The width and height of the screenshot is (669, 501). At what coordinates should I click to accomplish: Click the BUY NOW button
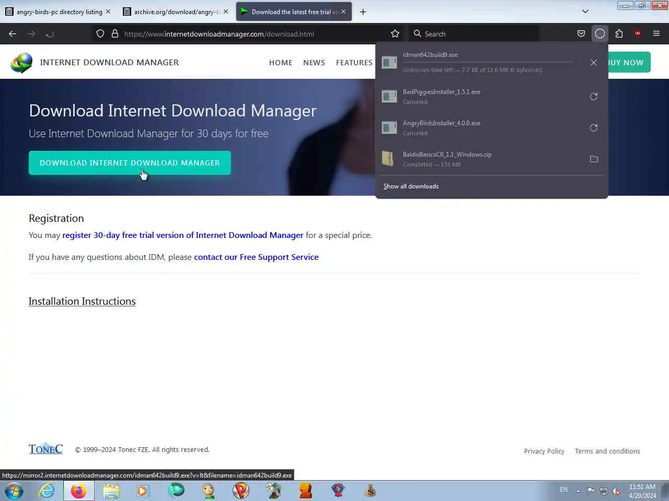coord(629,63)
